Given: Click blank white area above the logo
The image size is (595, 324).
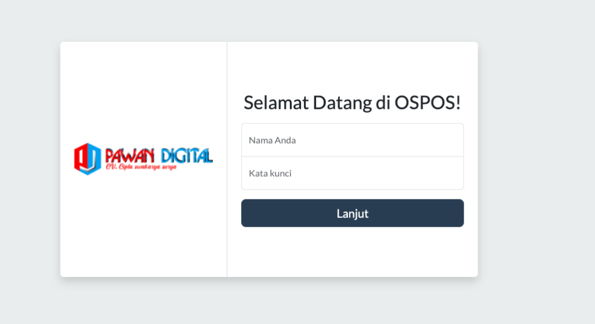Looking at the screenshot, I should [144, 87].
